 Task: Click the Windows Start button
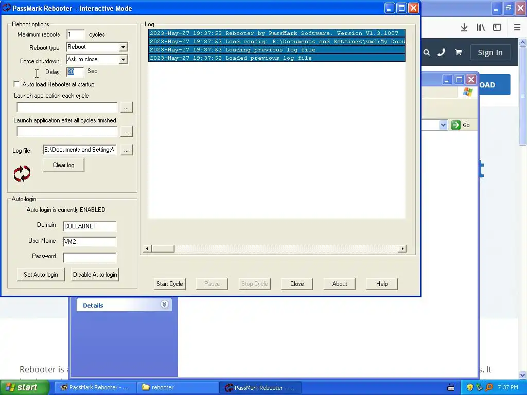[x=24, y=387]
